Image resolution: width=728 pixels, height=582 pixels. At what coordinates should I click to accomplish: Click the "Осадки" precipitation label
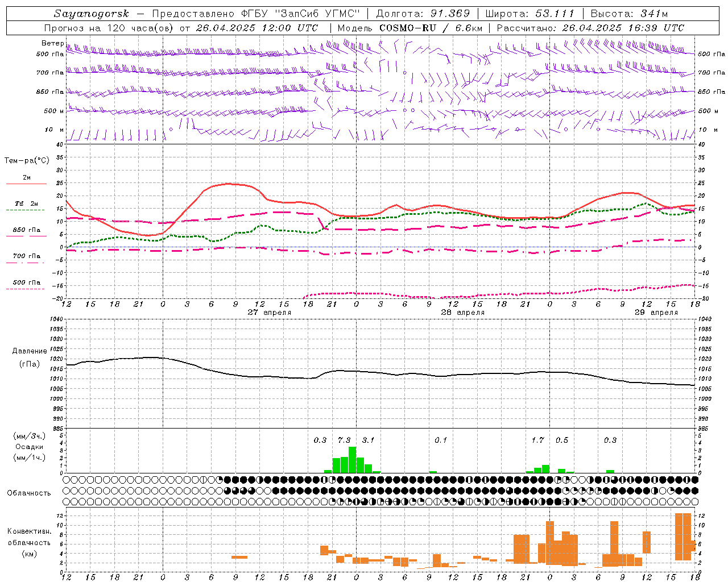29,447
